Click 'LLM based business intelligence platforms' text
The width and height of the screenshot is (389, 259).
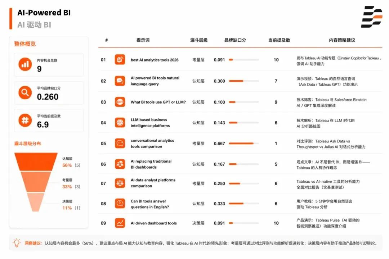click(x=150, y=122)
